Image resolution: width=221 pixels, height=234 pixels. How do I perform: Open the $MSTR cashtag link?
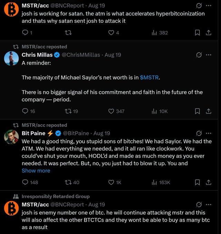(x=150, y=77)
